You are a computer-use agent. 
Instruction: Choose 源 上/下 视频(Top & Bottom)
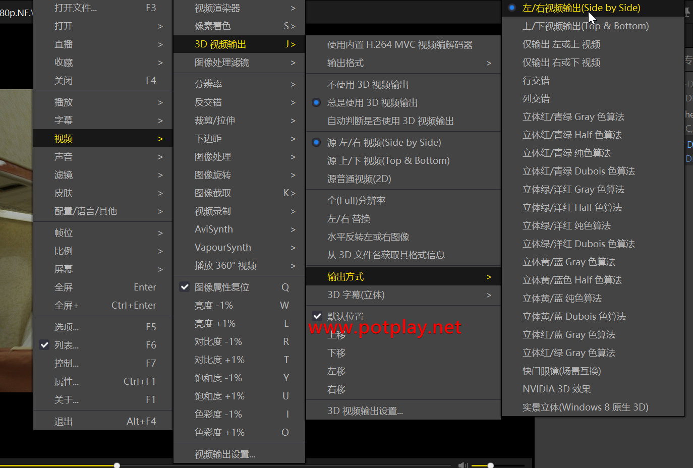(x=403, y=161)
